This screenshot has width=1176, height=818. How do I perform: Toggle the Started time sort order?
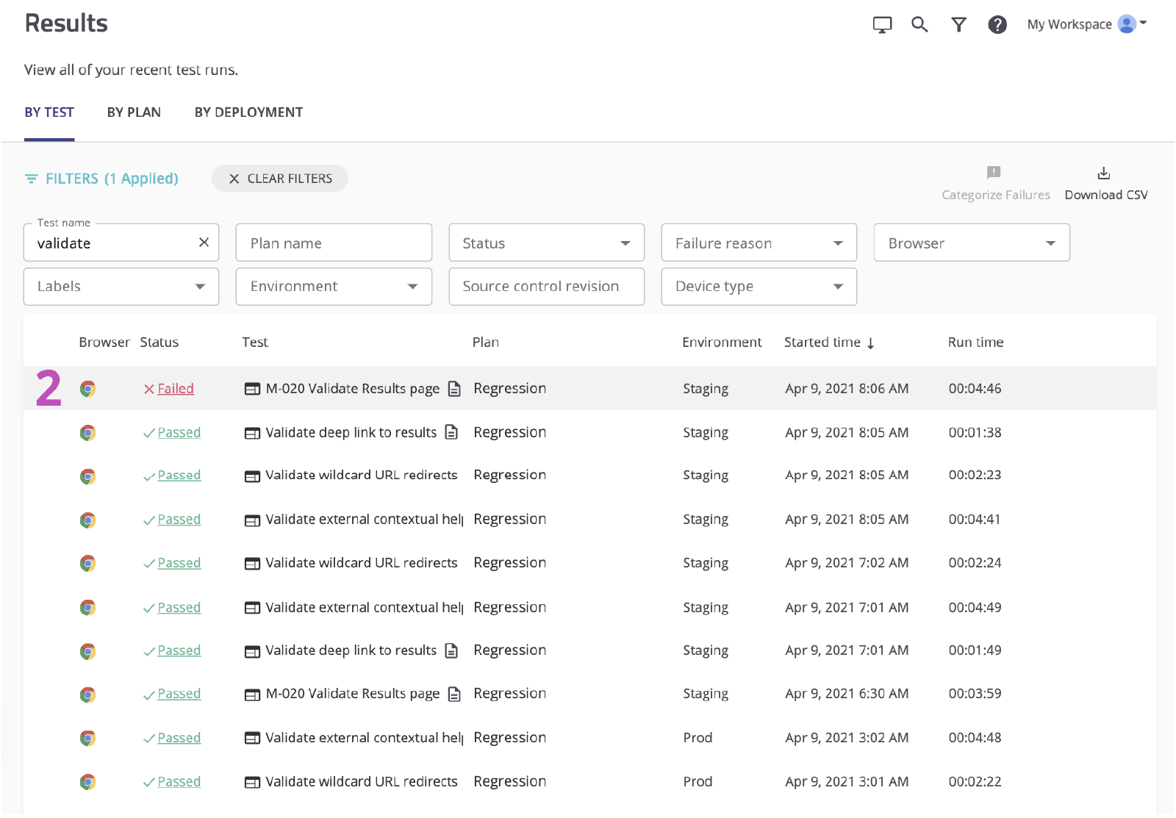[830, 342]
